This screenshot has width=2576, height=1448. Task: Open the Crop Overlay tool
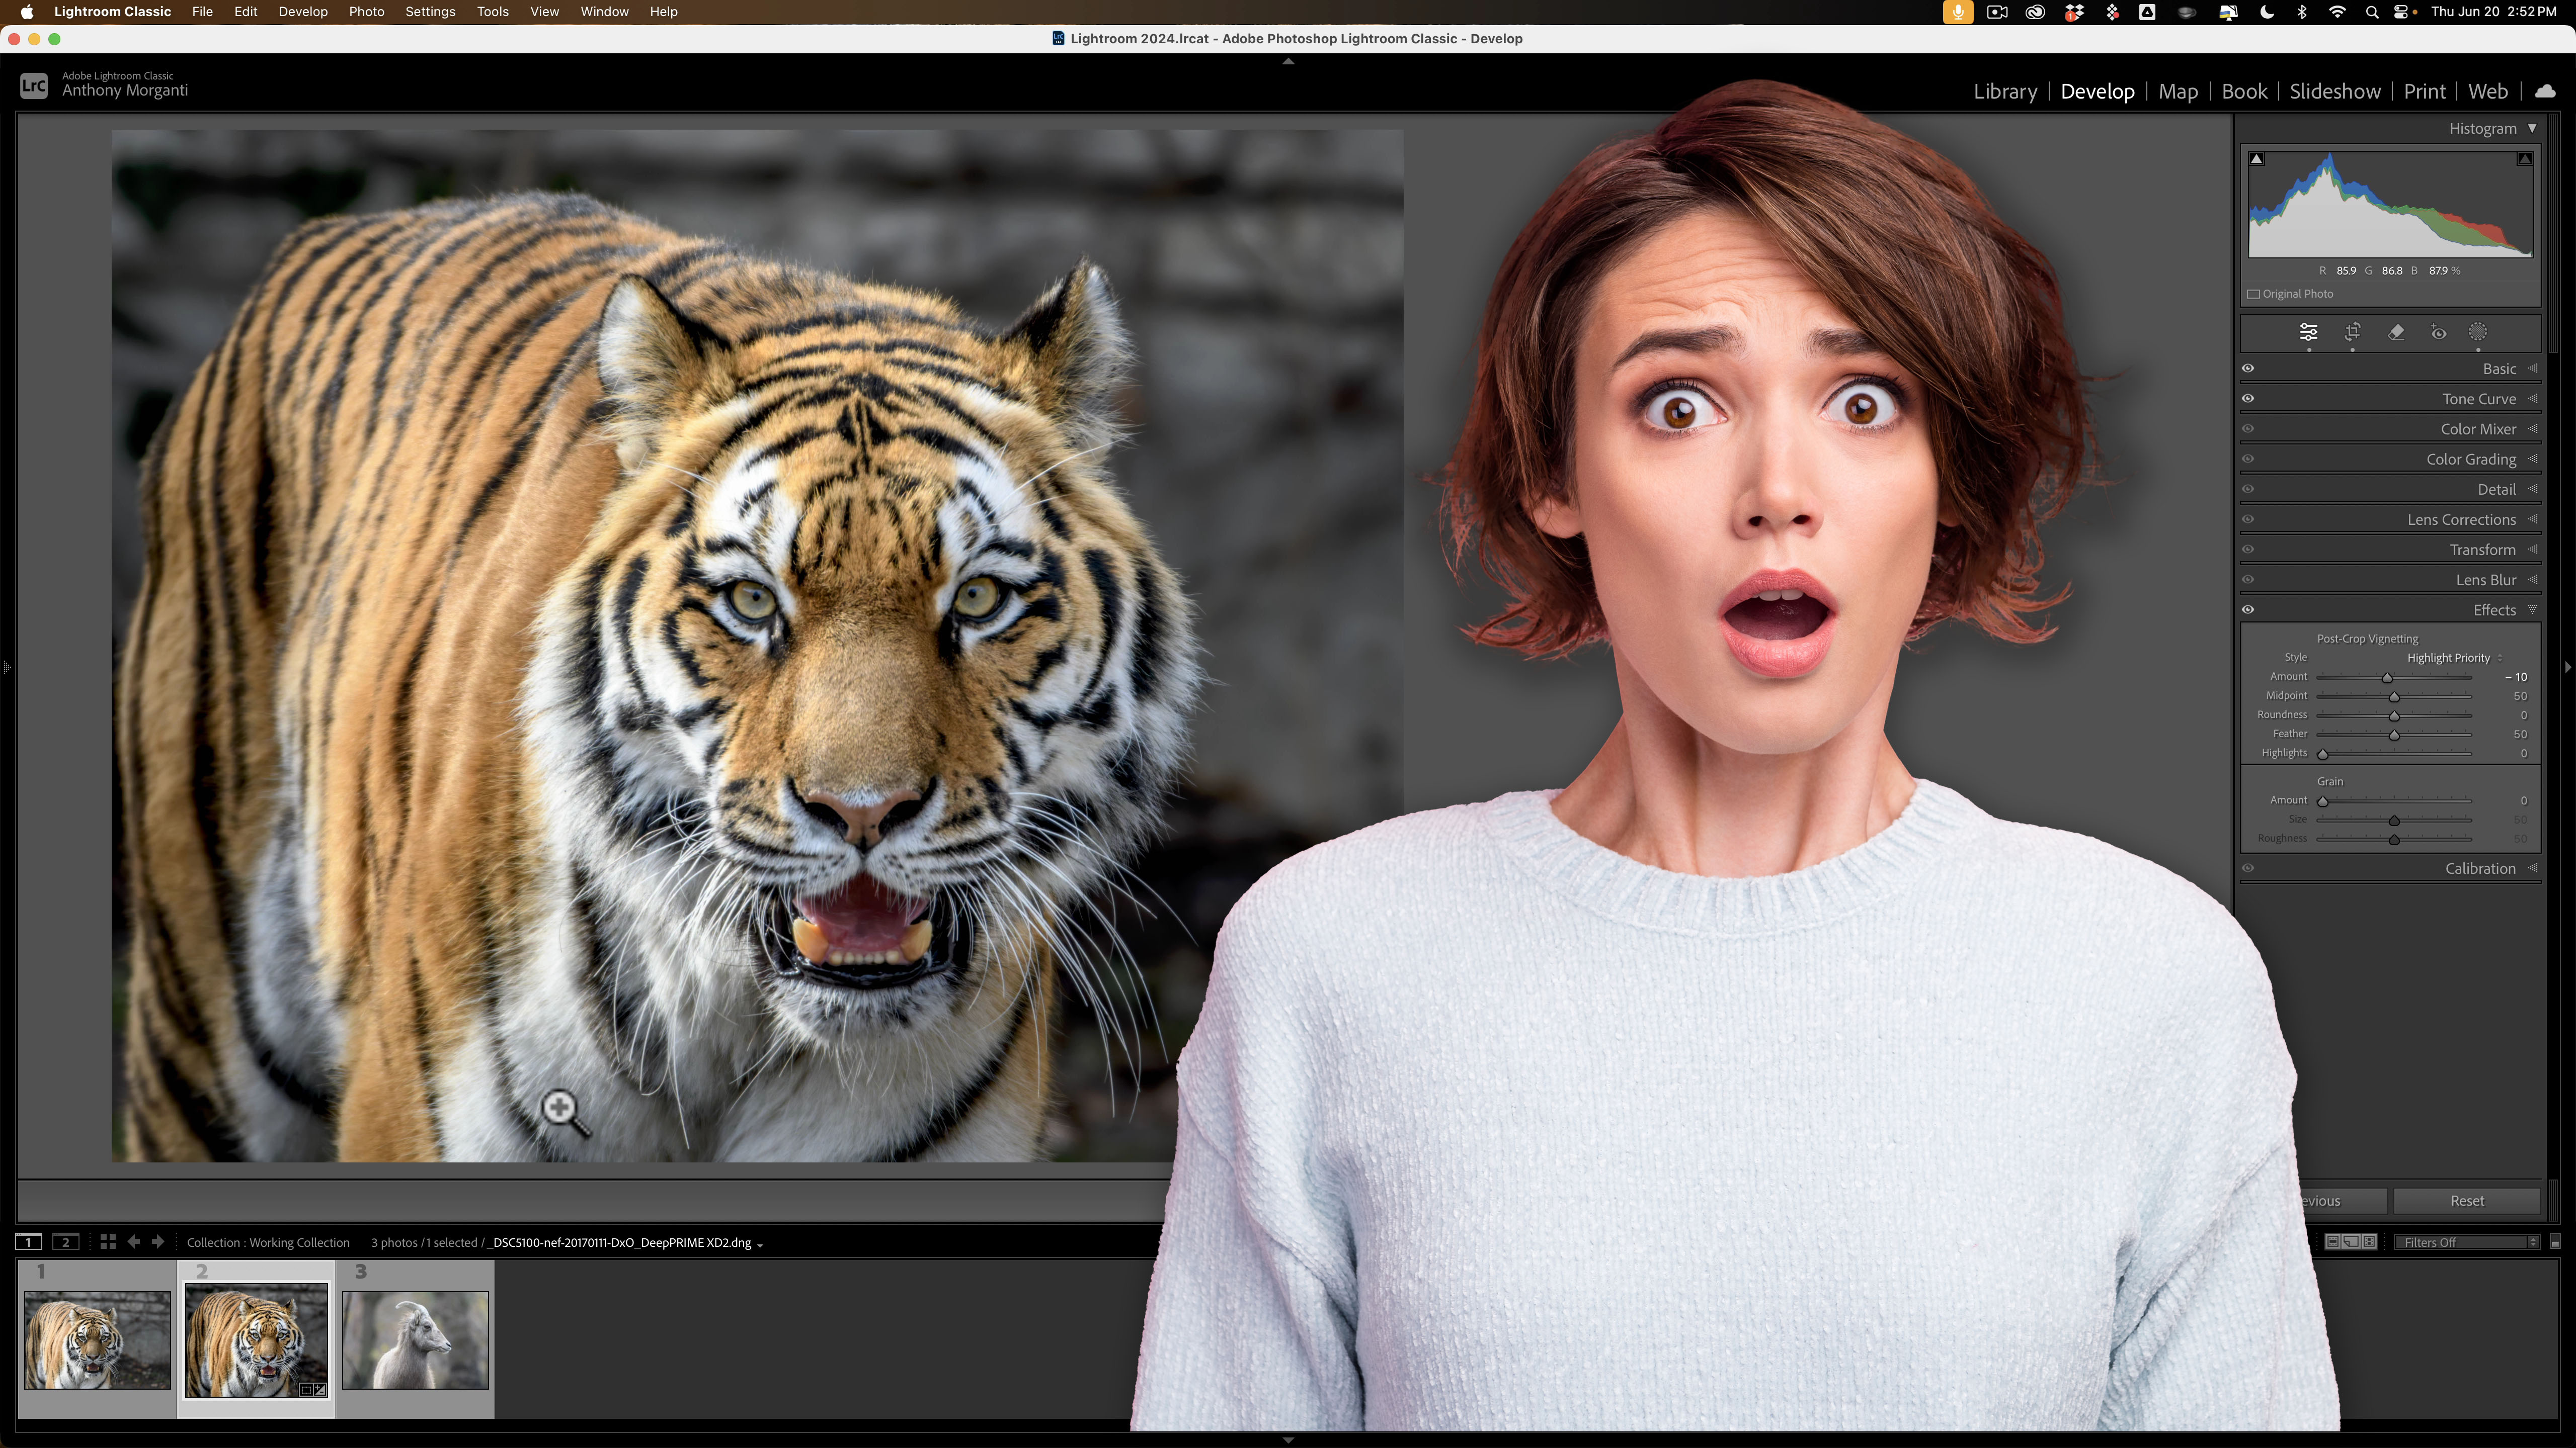point(2352,333)
